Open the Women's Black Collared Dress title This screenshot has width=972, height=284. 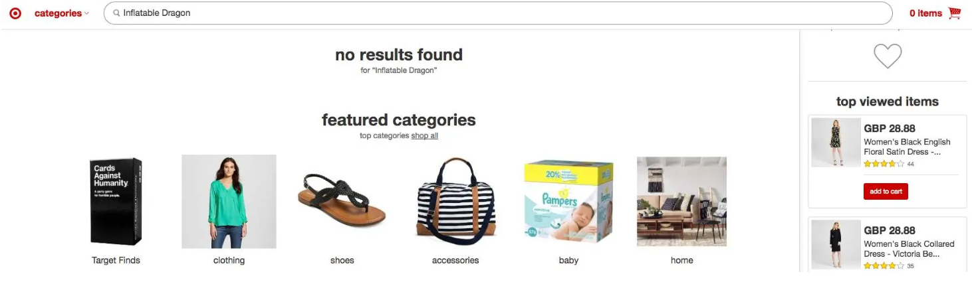click(908, 249)
